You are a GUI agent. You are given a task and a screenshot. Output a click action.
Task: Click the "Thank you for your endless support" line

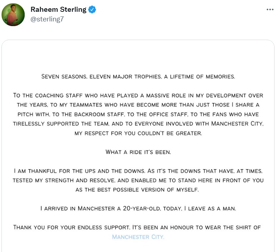[137, 227]
